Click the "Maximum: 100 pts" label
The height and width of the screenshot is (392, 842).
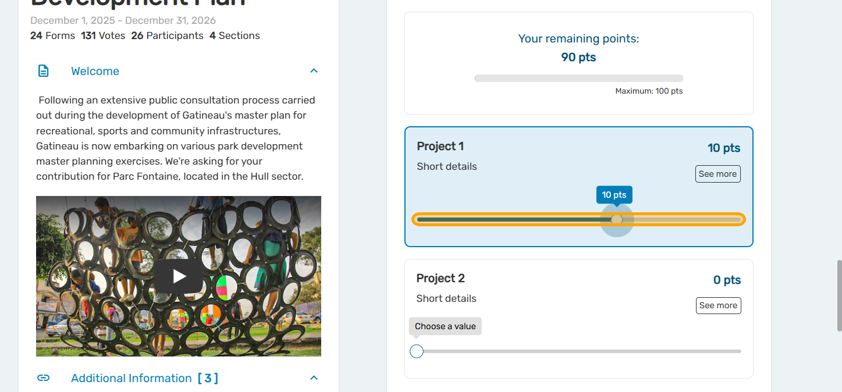pos(649,91)
